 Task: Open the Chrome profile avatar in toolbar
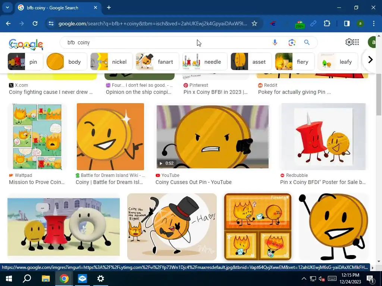360,23
